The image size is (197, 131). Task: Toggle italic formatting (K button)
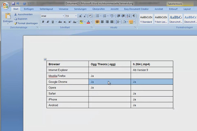coord(48,22)
